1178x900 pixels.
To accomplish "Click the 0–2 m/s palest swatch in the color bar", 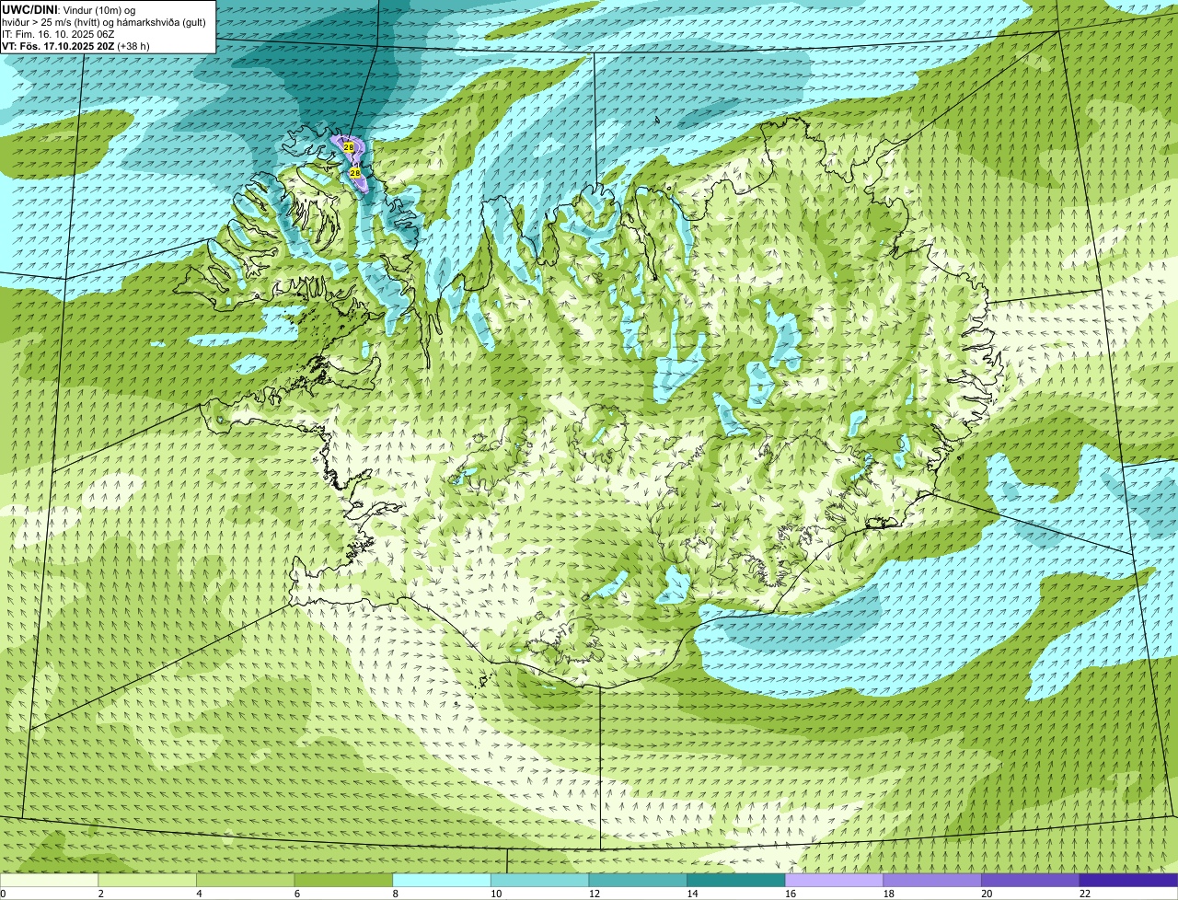I will tap(49, 880).
